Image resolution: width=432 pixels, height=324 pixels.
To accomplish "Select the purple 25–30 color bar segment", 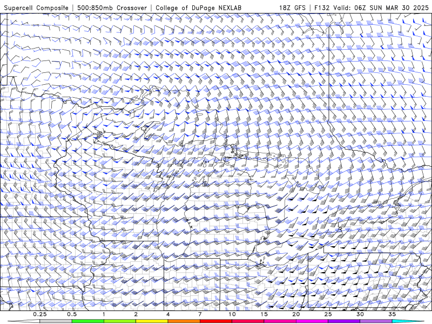I will coord(344,321).
